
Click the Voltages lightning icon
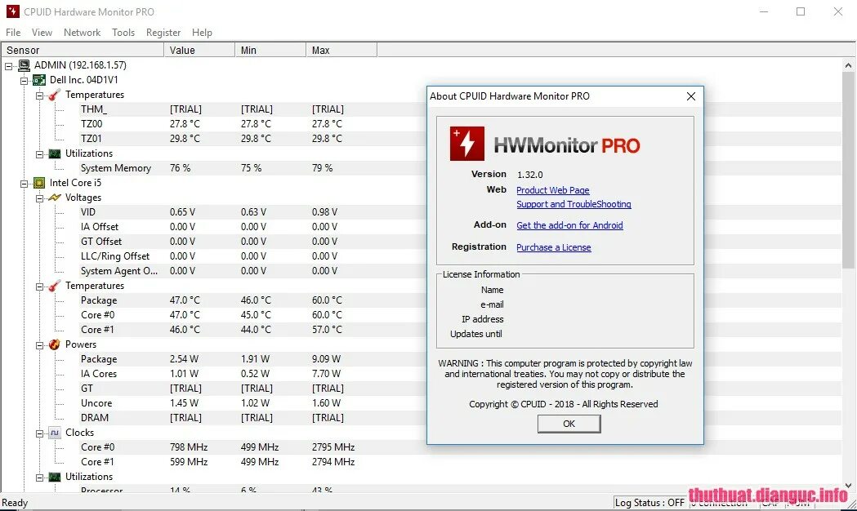(x=55, y=198)
